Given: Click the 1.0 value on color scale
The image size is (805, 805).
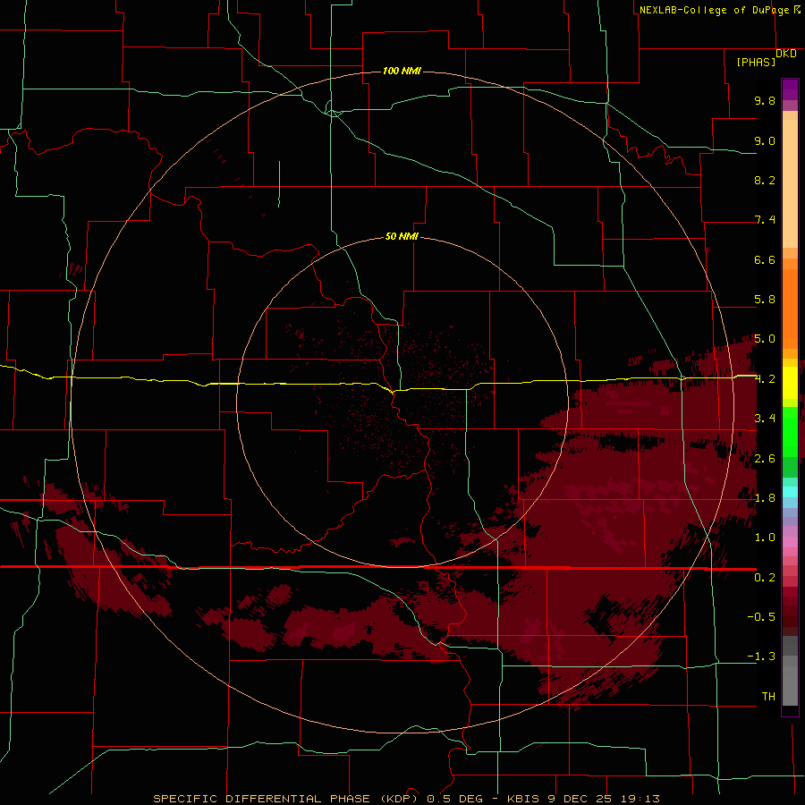Looking at the screenshot, I should [x=765, y=538].
